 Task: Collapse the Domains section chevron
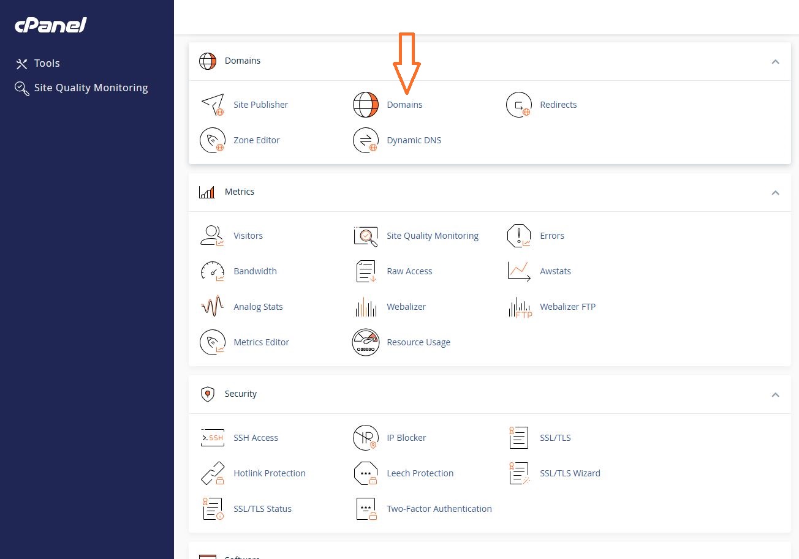[775, 61]
